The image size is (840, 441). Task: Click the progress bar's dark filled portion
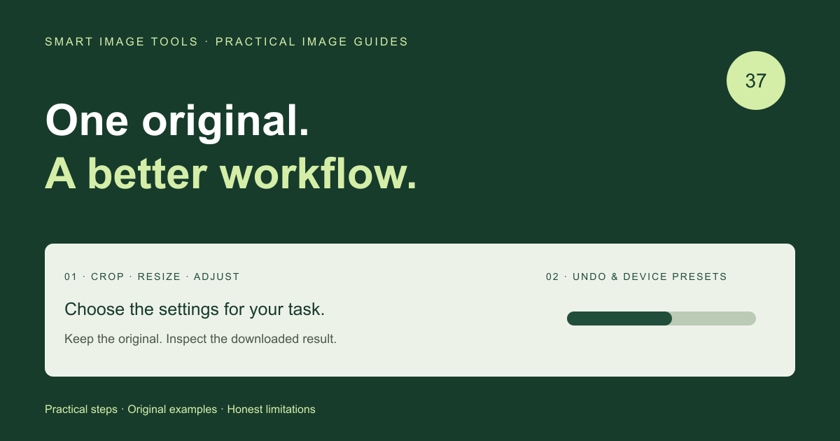click(619, 318)
